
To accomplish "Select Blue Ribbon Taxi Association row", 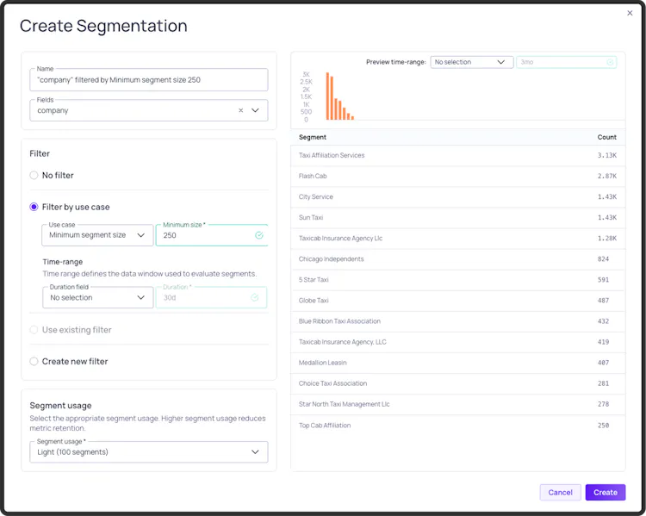I will [x=457, y=321].
